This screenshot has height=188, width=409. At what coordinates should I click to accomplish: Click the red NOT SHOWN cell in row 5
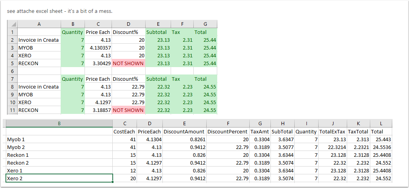pyautogui.click(x=128, y=64)
